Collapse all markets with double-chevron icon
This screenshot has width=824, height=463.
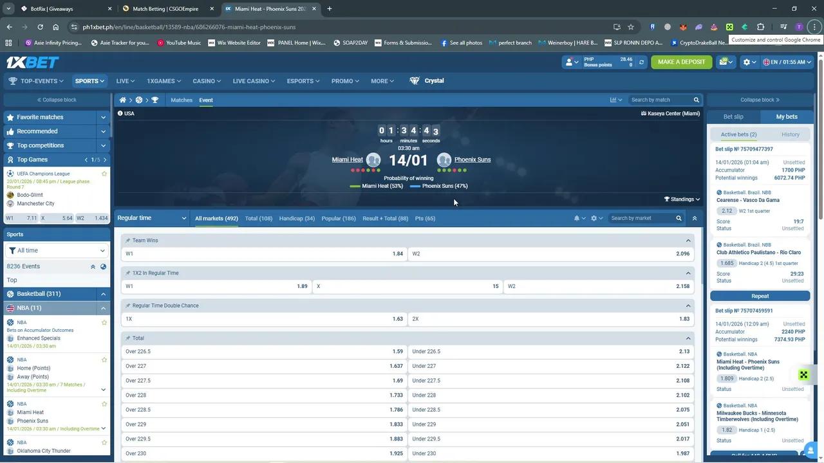[694, 219]
